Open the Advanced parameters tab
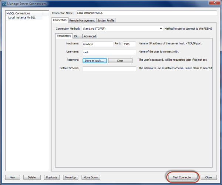This screenshot has width=222, height=185. click(90, 36)
